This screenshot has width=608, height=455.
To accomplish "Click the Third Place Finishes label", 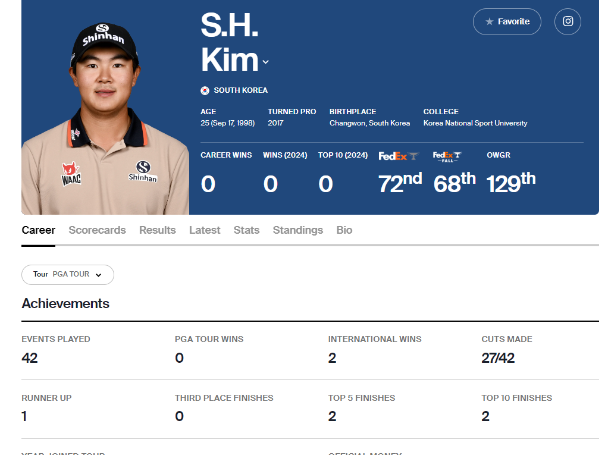I will (x=224, y=398).
